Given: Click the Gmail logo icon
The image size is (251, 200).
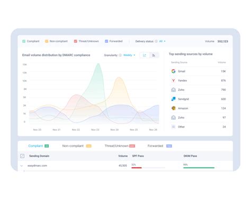Looking at the screenshot, I should pos(174,71).
